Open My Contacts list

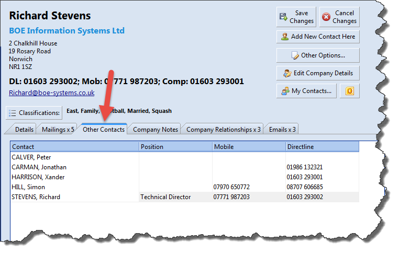[x=306, y=91]
